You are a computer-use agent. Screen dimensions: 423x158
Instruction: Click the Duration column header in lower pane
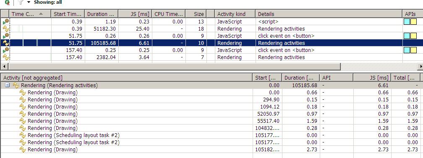300,78
